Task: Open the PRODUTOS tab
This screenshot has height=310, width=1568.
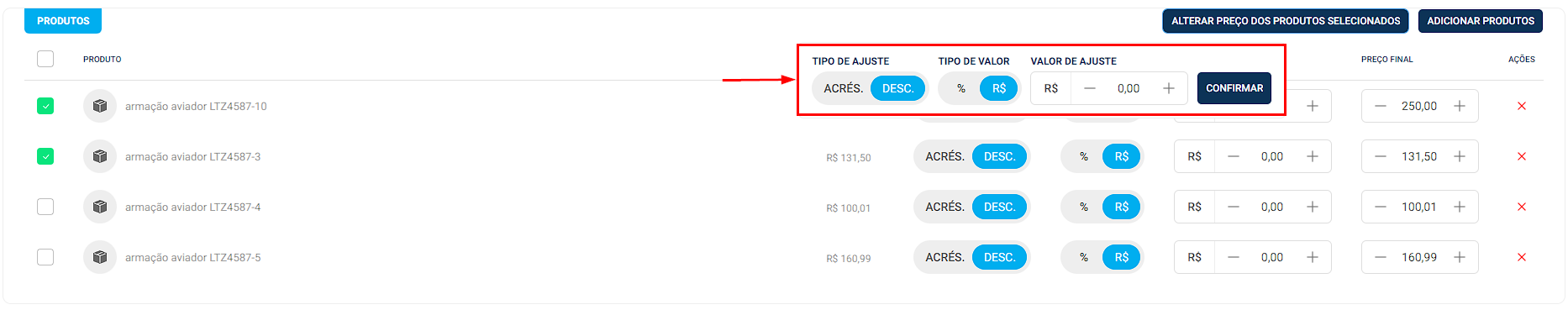Action: pyautogui.click(x=63, y=21)
